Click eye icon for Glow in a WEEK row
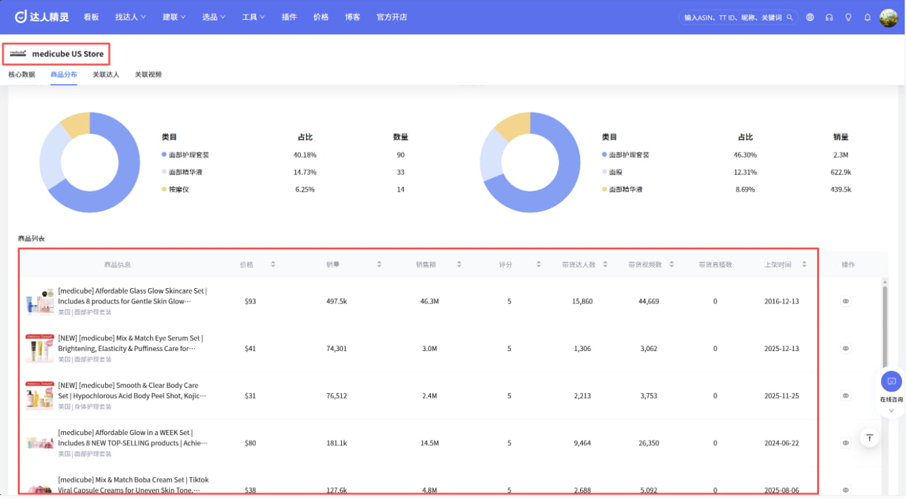Screen dimensions: 906x499 (846, 444)
